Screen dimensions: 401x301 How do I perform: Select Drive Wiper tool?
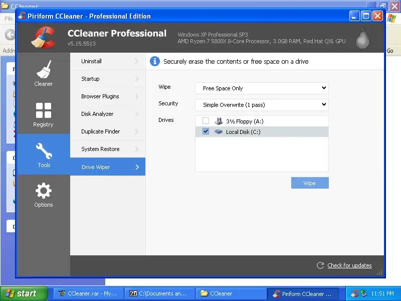point(108,167)
